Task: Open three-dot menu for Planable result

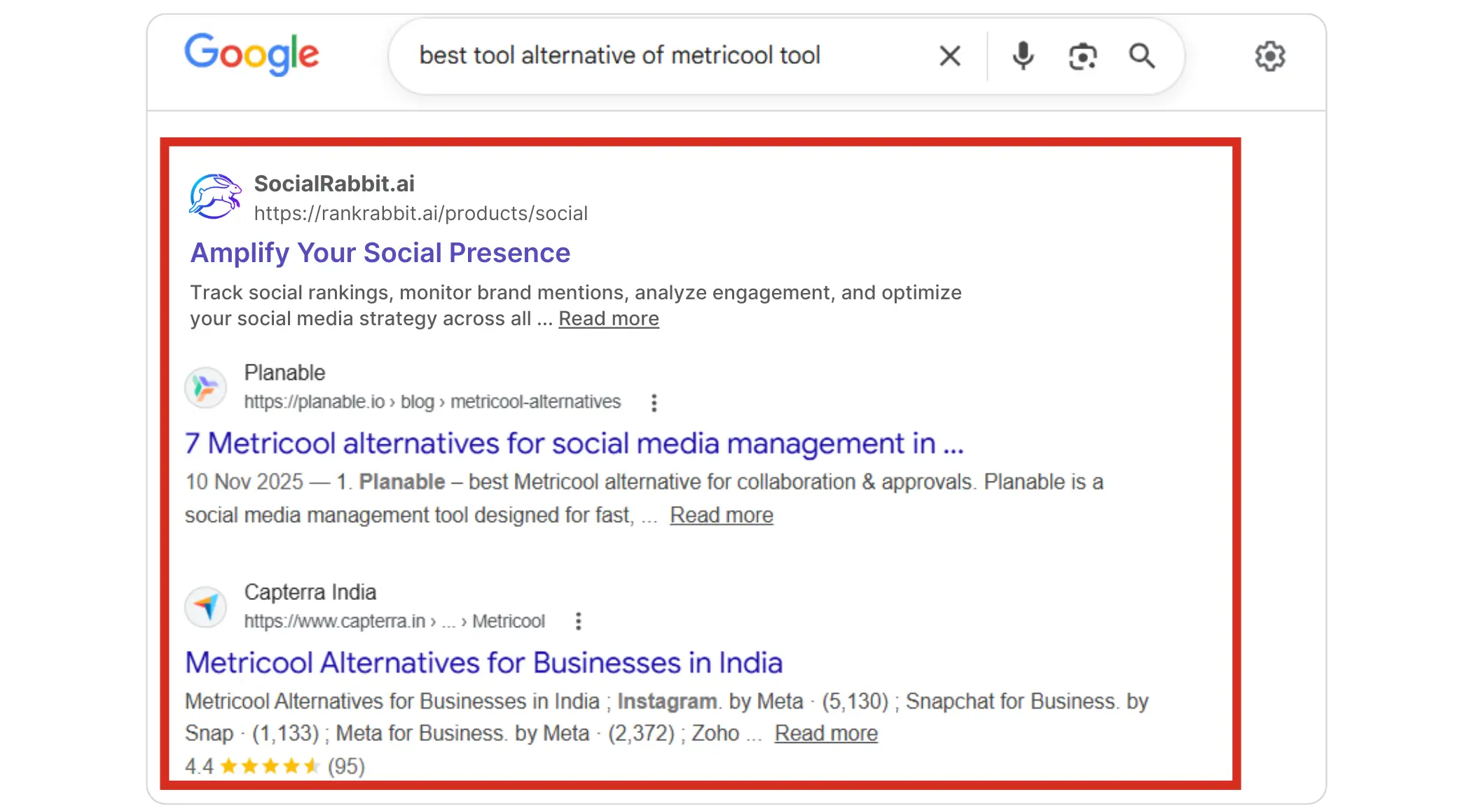Action: (654, 402)
